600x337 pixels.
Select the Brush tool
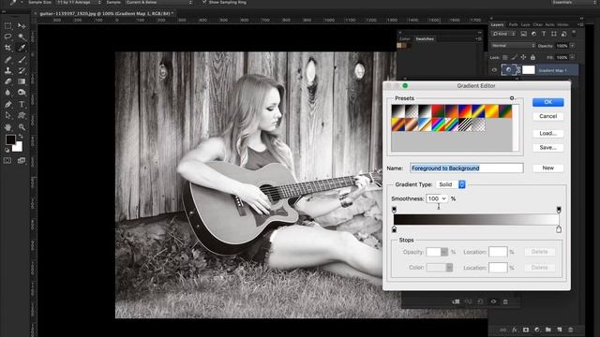22,60
